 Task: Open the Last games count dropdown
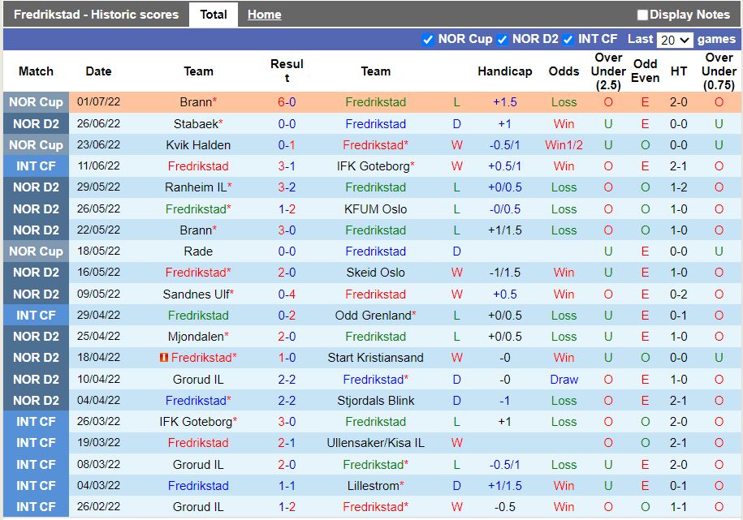tap(675, 40)
